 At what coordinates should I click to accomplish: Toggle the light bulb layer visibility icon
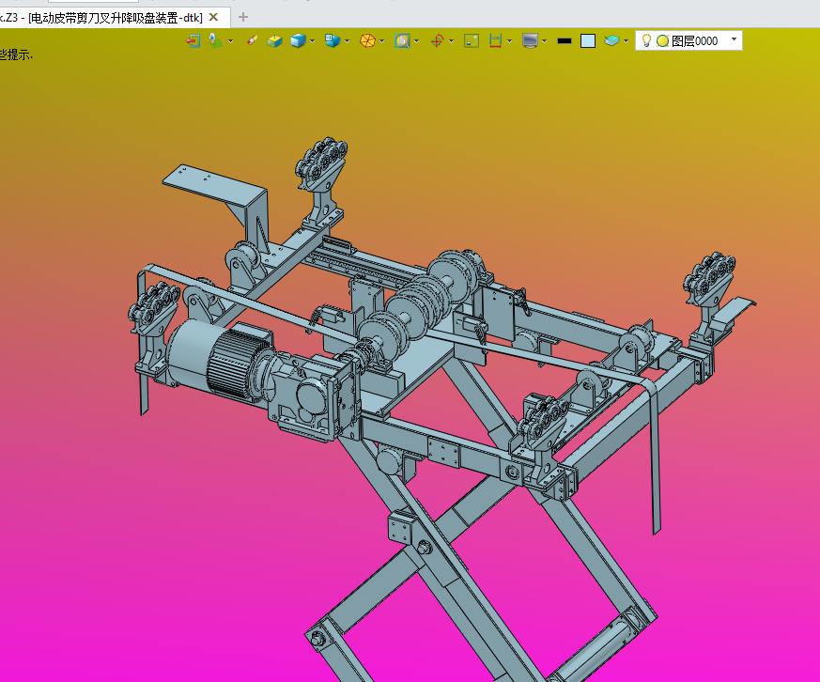[x=646, y=40]
